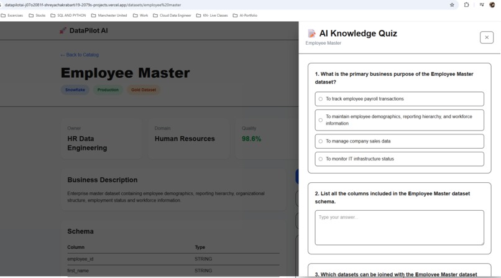The width and height of the screenshot is (501, 278).
Task: Close the AI Knowledge Quiz panel
Action: tap(487, 37)
